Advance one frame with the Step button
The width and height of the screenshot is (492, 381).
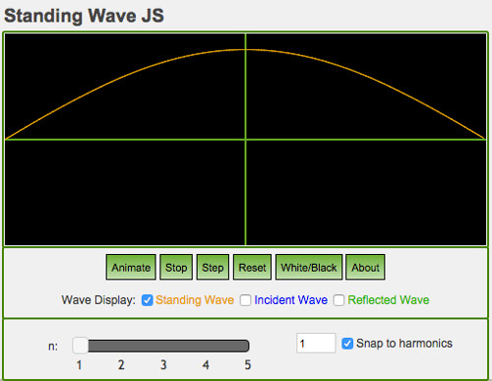tap(213, 267)
